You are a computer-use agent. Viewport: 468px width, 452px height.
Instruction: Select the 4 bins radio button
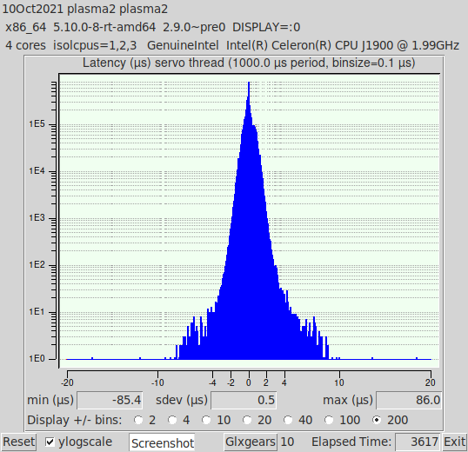coord(172,420)
